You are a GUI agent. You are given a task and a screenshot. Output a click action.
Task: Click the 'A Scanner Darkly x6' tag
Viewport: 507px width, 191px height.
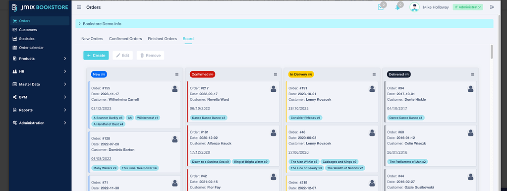(108, 118)
